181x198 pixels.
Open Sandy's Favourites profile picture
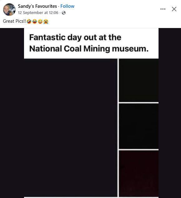[9, 9]
